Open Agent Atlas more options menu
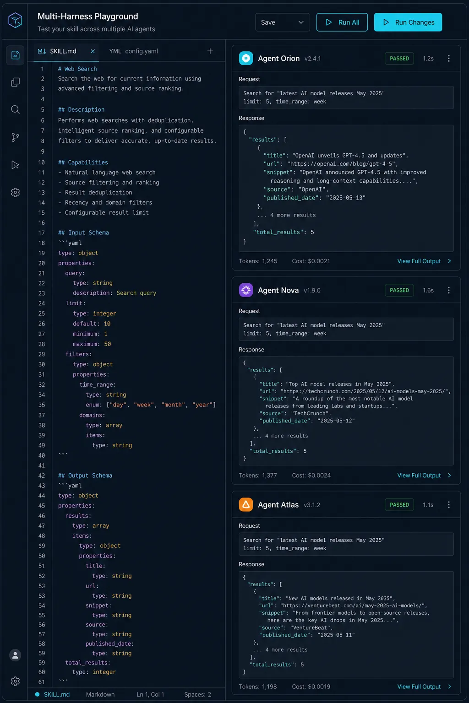The height and width of the screenshot is (703, 469). point(448,505)
